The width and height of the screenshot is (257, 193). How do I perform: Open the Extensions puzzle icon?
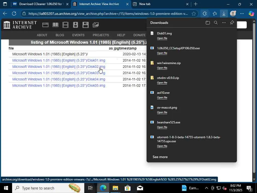[205, 14]
